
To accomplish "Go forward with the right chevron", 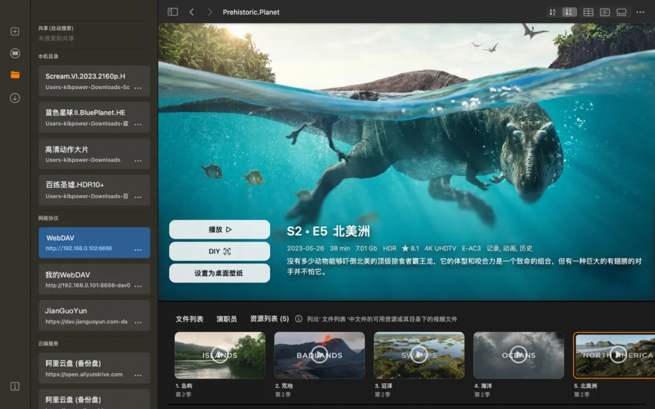I will (x=210, y=12).
